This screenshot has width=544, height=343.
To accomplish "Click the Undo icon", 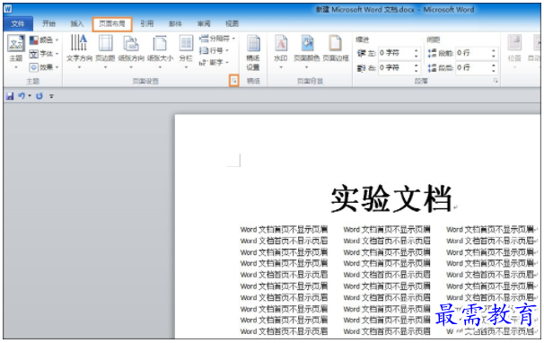I will pos(22,96).
